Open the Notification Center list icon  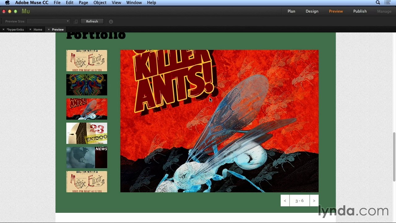click(x=387, y=3)
